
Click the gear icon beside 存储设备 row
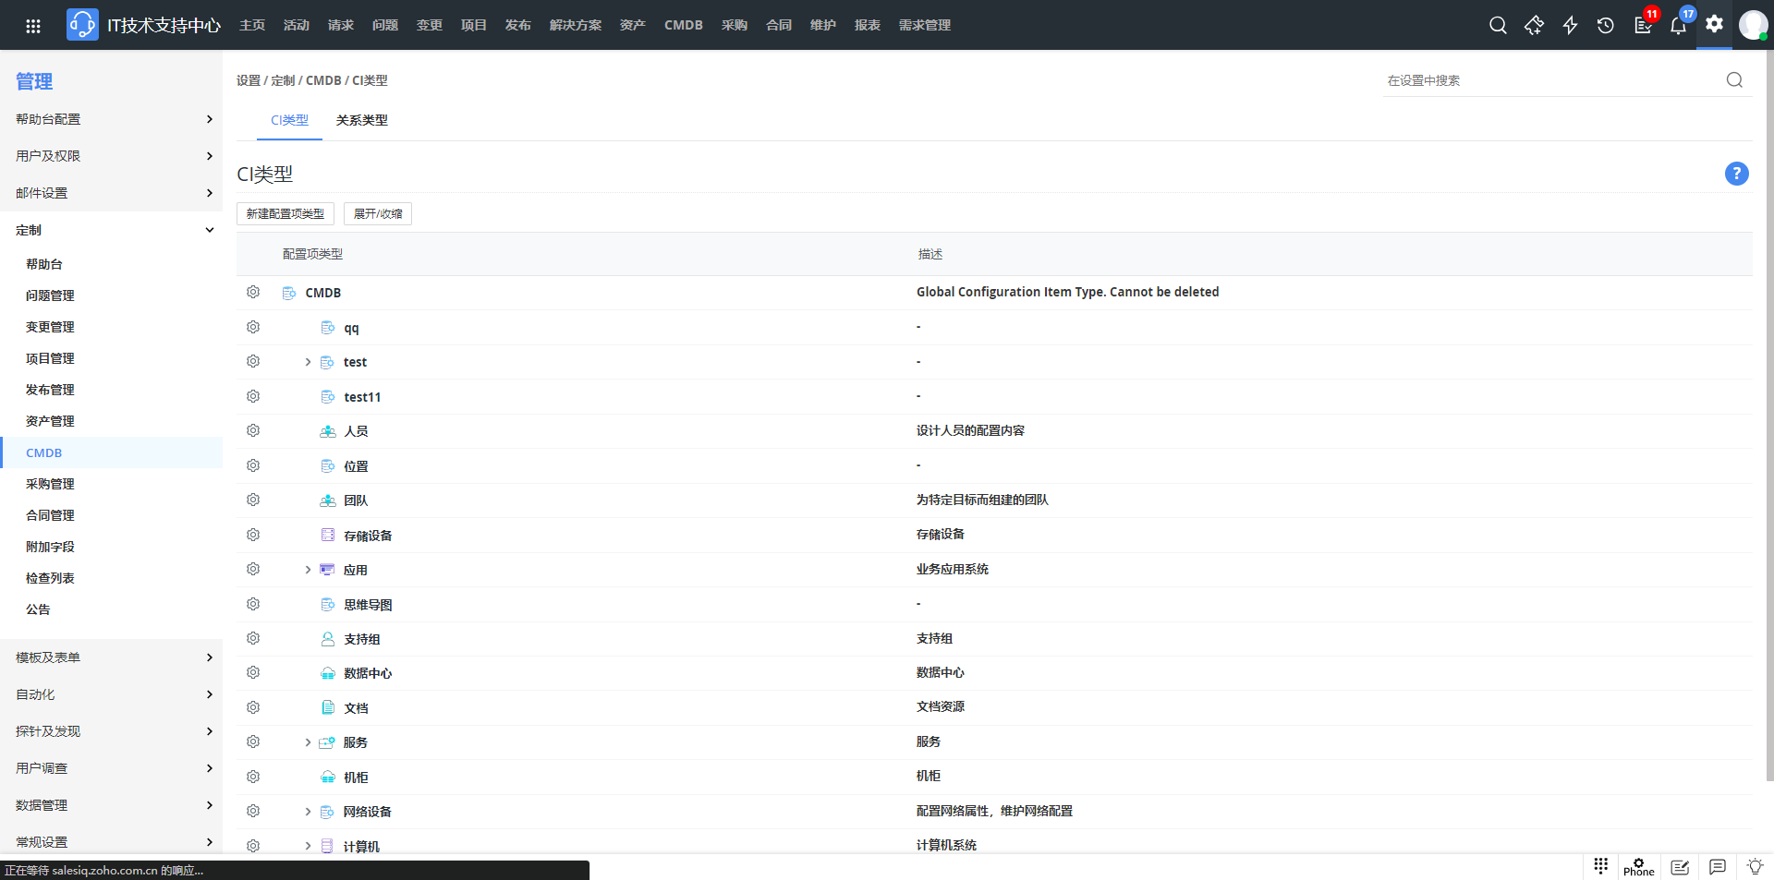[x=253, y=536]
